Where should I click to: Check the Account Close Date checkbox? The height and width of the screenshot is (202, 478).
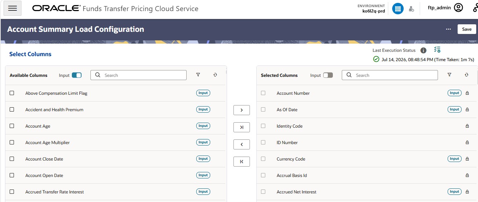tap(12, 159)
